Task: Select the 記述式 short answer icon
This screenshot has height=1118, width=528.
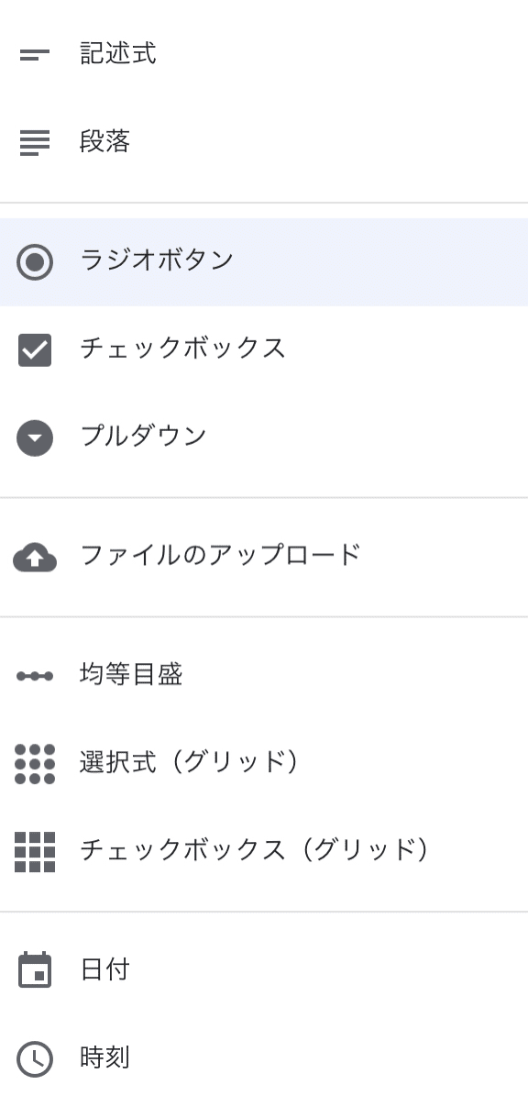Action: [34, 54]
